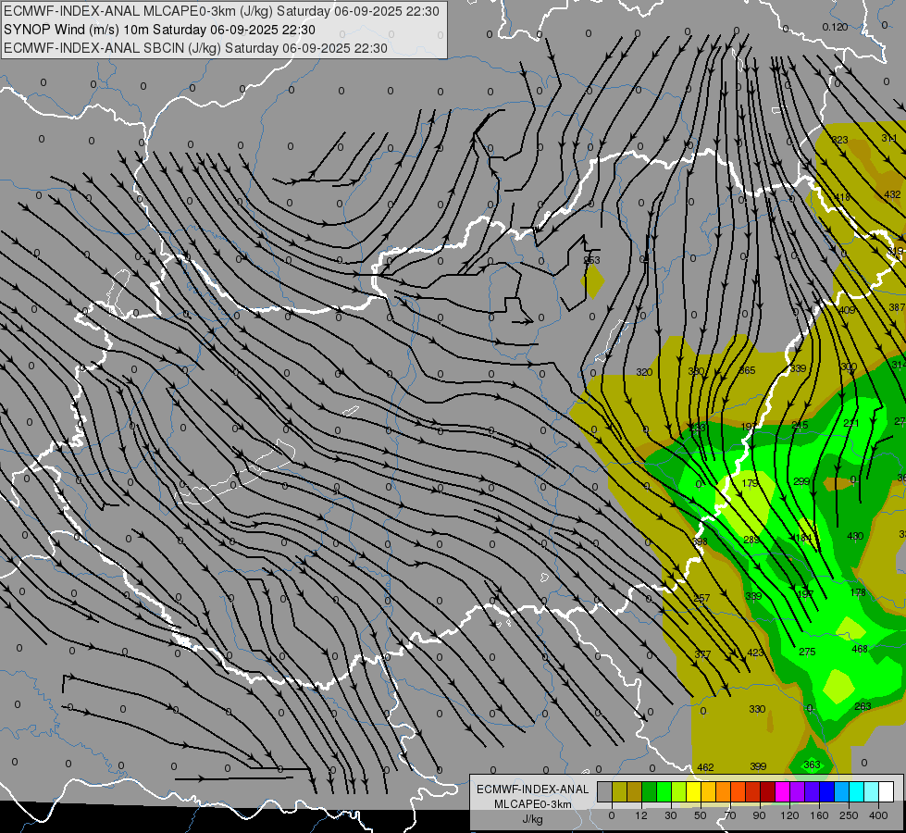The width and height of the screenshot is (906, 833).
Task: Click the legend tick label 30
Action: point(671,815)
